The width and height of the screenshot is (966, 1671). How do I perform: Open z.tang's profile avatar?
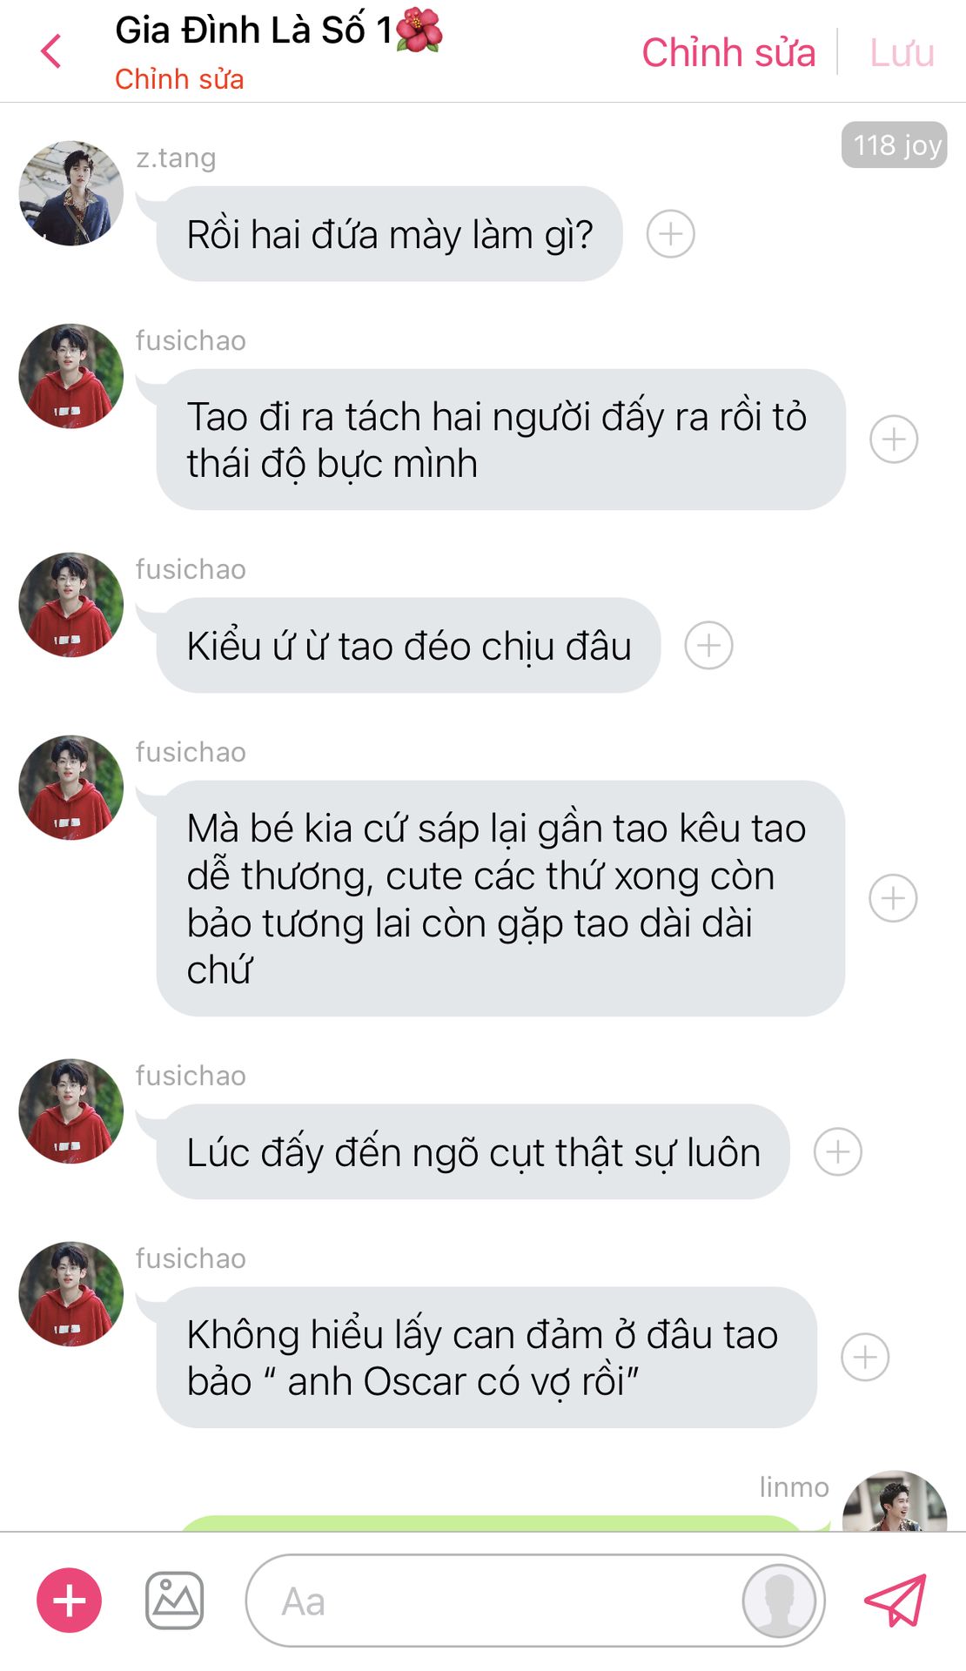point(71,193)
